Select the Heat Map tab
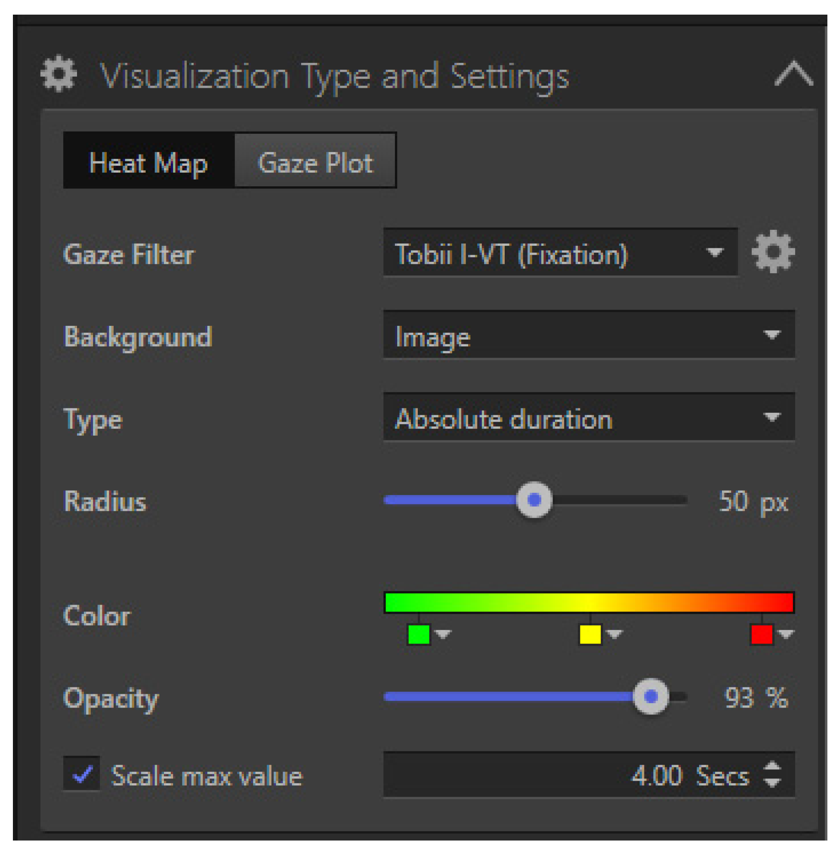Image resolution: width=839 pixels, height=853 pixels. pyautogui.click(x=148, y=161)
